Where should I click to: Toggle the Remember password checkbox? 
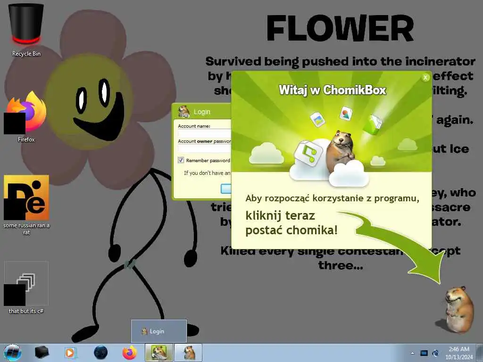[181, 160]
